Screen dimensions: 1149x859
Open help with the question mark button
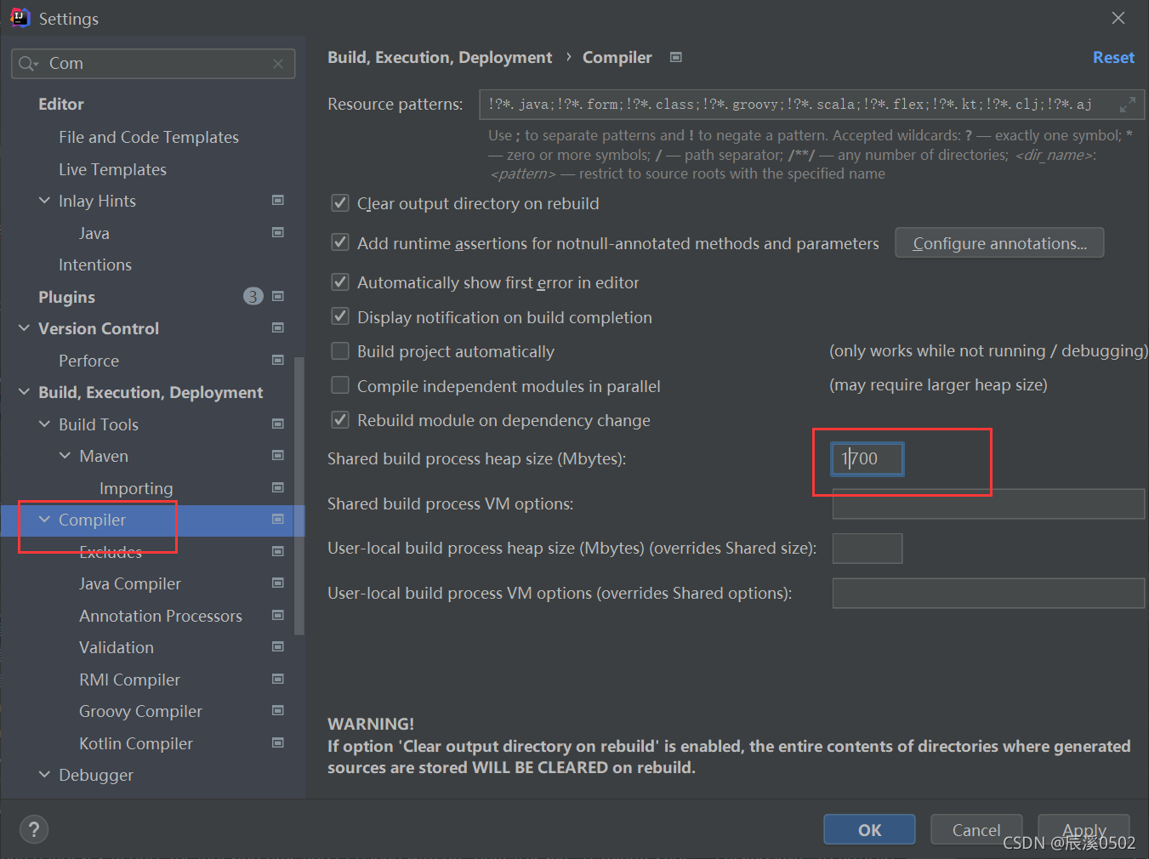click(x=34, y=830)
